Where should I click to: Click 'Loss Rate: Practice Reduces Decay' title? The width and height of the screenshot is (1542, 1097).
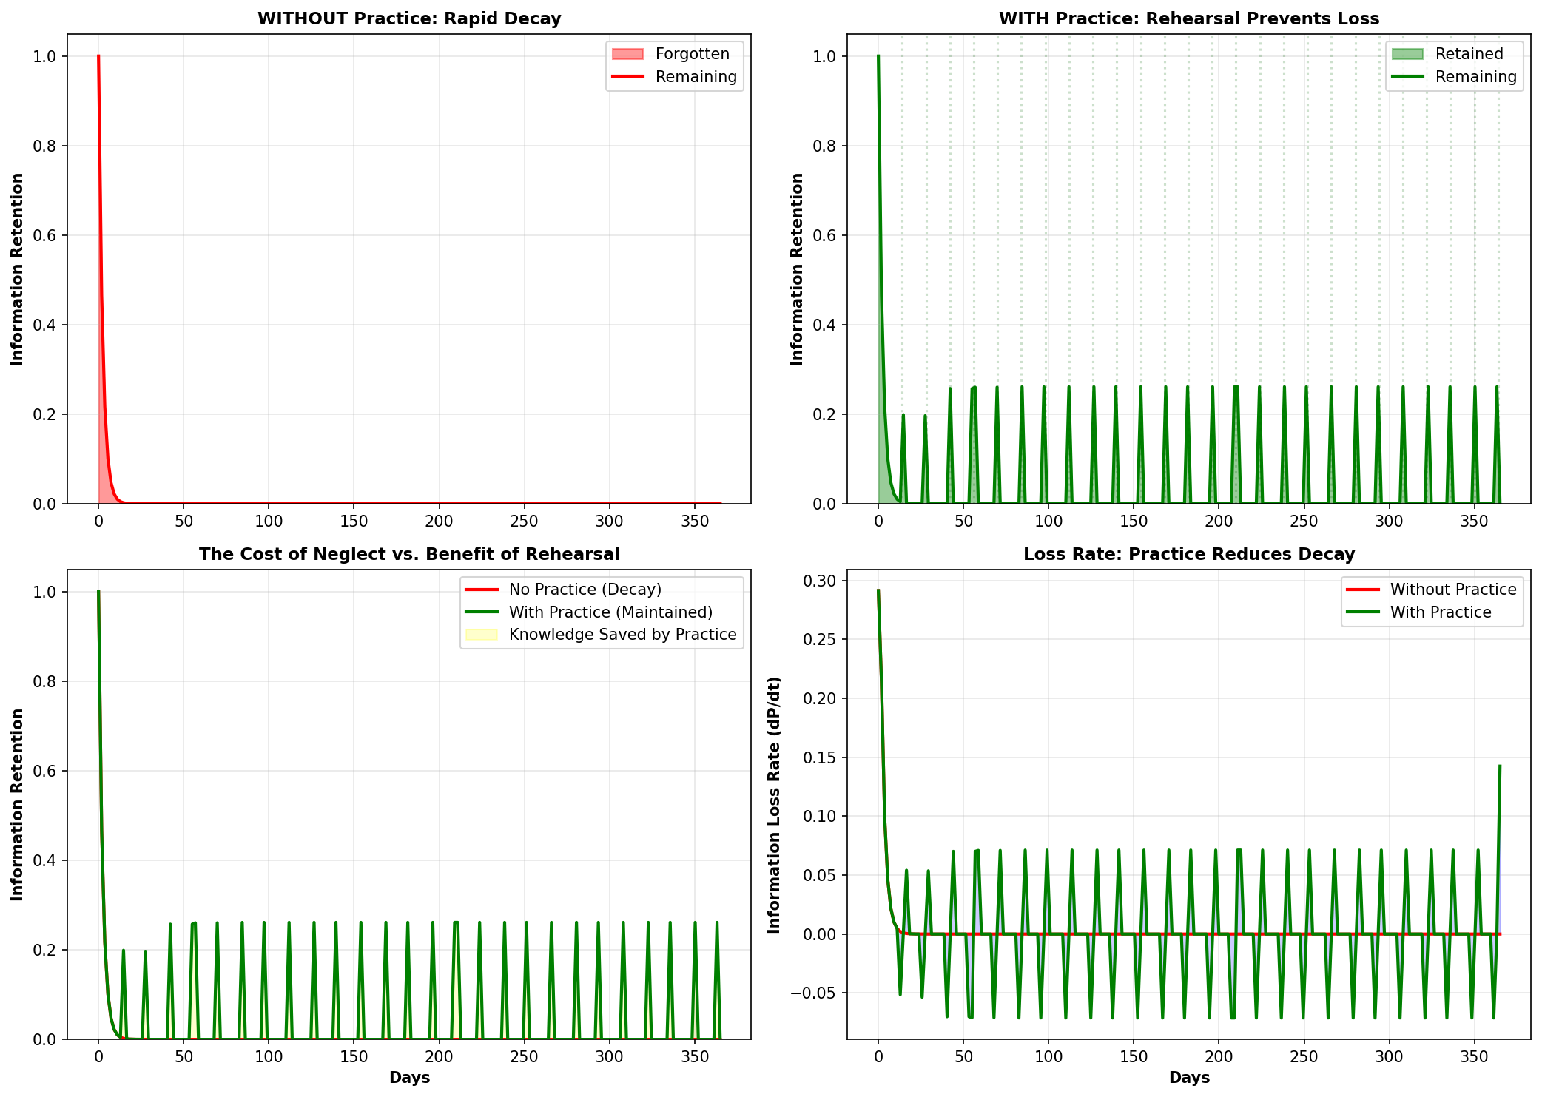[x=1189, y=554]
